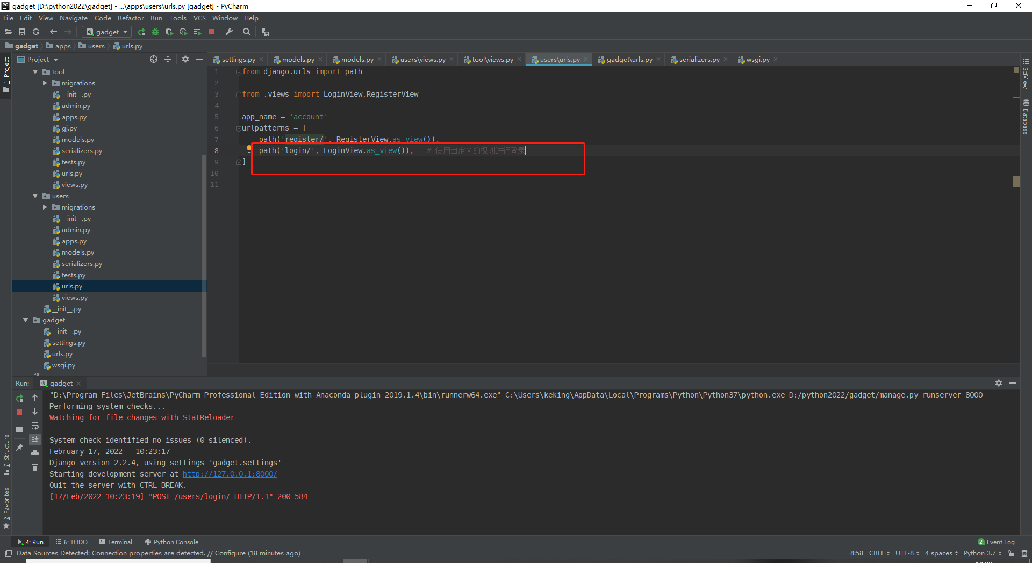Image resolution: width=1032 pixels, height=563 pixels.
Task: Print the Run console output
Action: pos(35,454)
